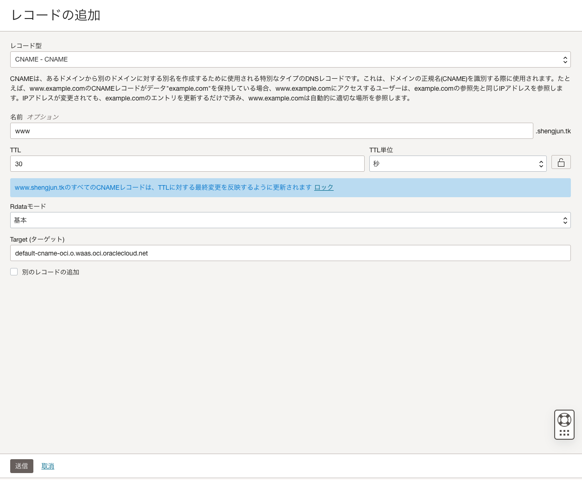The height and width of the screenshot is (480, 582).
Task: Select the checkbox square next to 別のレコードの追加
Action: (14, 272)
